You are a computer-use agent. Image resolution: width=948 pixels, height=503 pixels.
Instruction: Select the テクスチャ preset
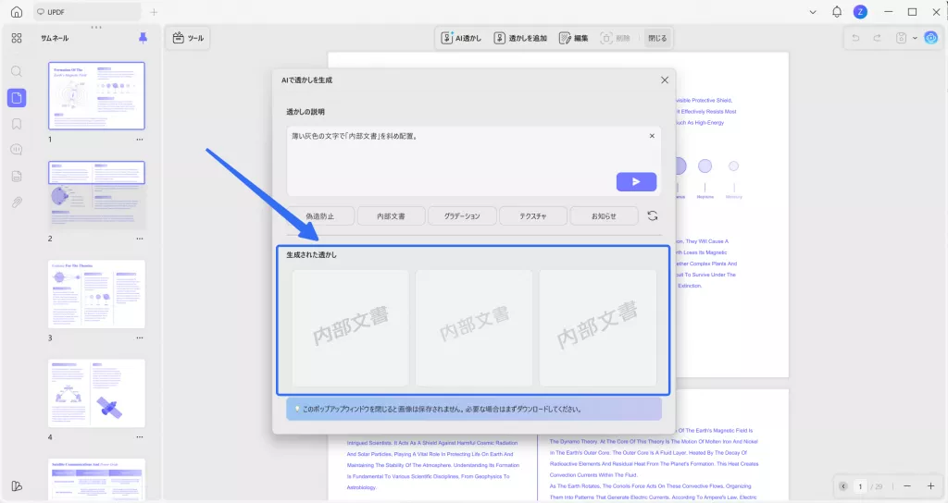532,216
